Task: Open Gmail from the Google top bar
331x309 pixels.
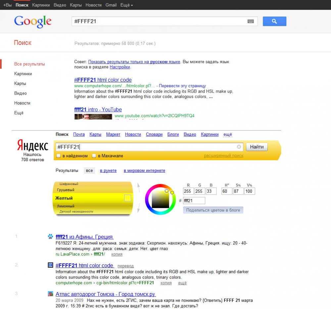Action: pyautogui.click(x=111, y=5)
